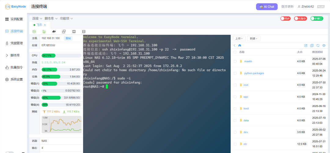The height and width of the screenshot is (153, 330).
Task: Check the etc folder checkbox
Action: [x=235, y=144]
